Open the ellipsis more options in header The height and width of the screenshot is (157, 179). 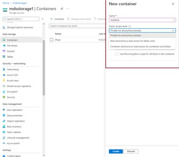(68, 9)
